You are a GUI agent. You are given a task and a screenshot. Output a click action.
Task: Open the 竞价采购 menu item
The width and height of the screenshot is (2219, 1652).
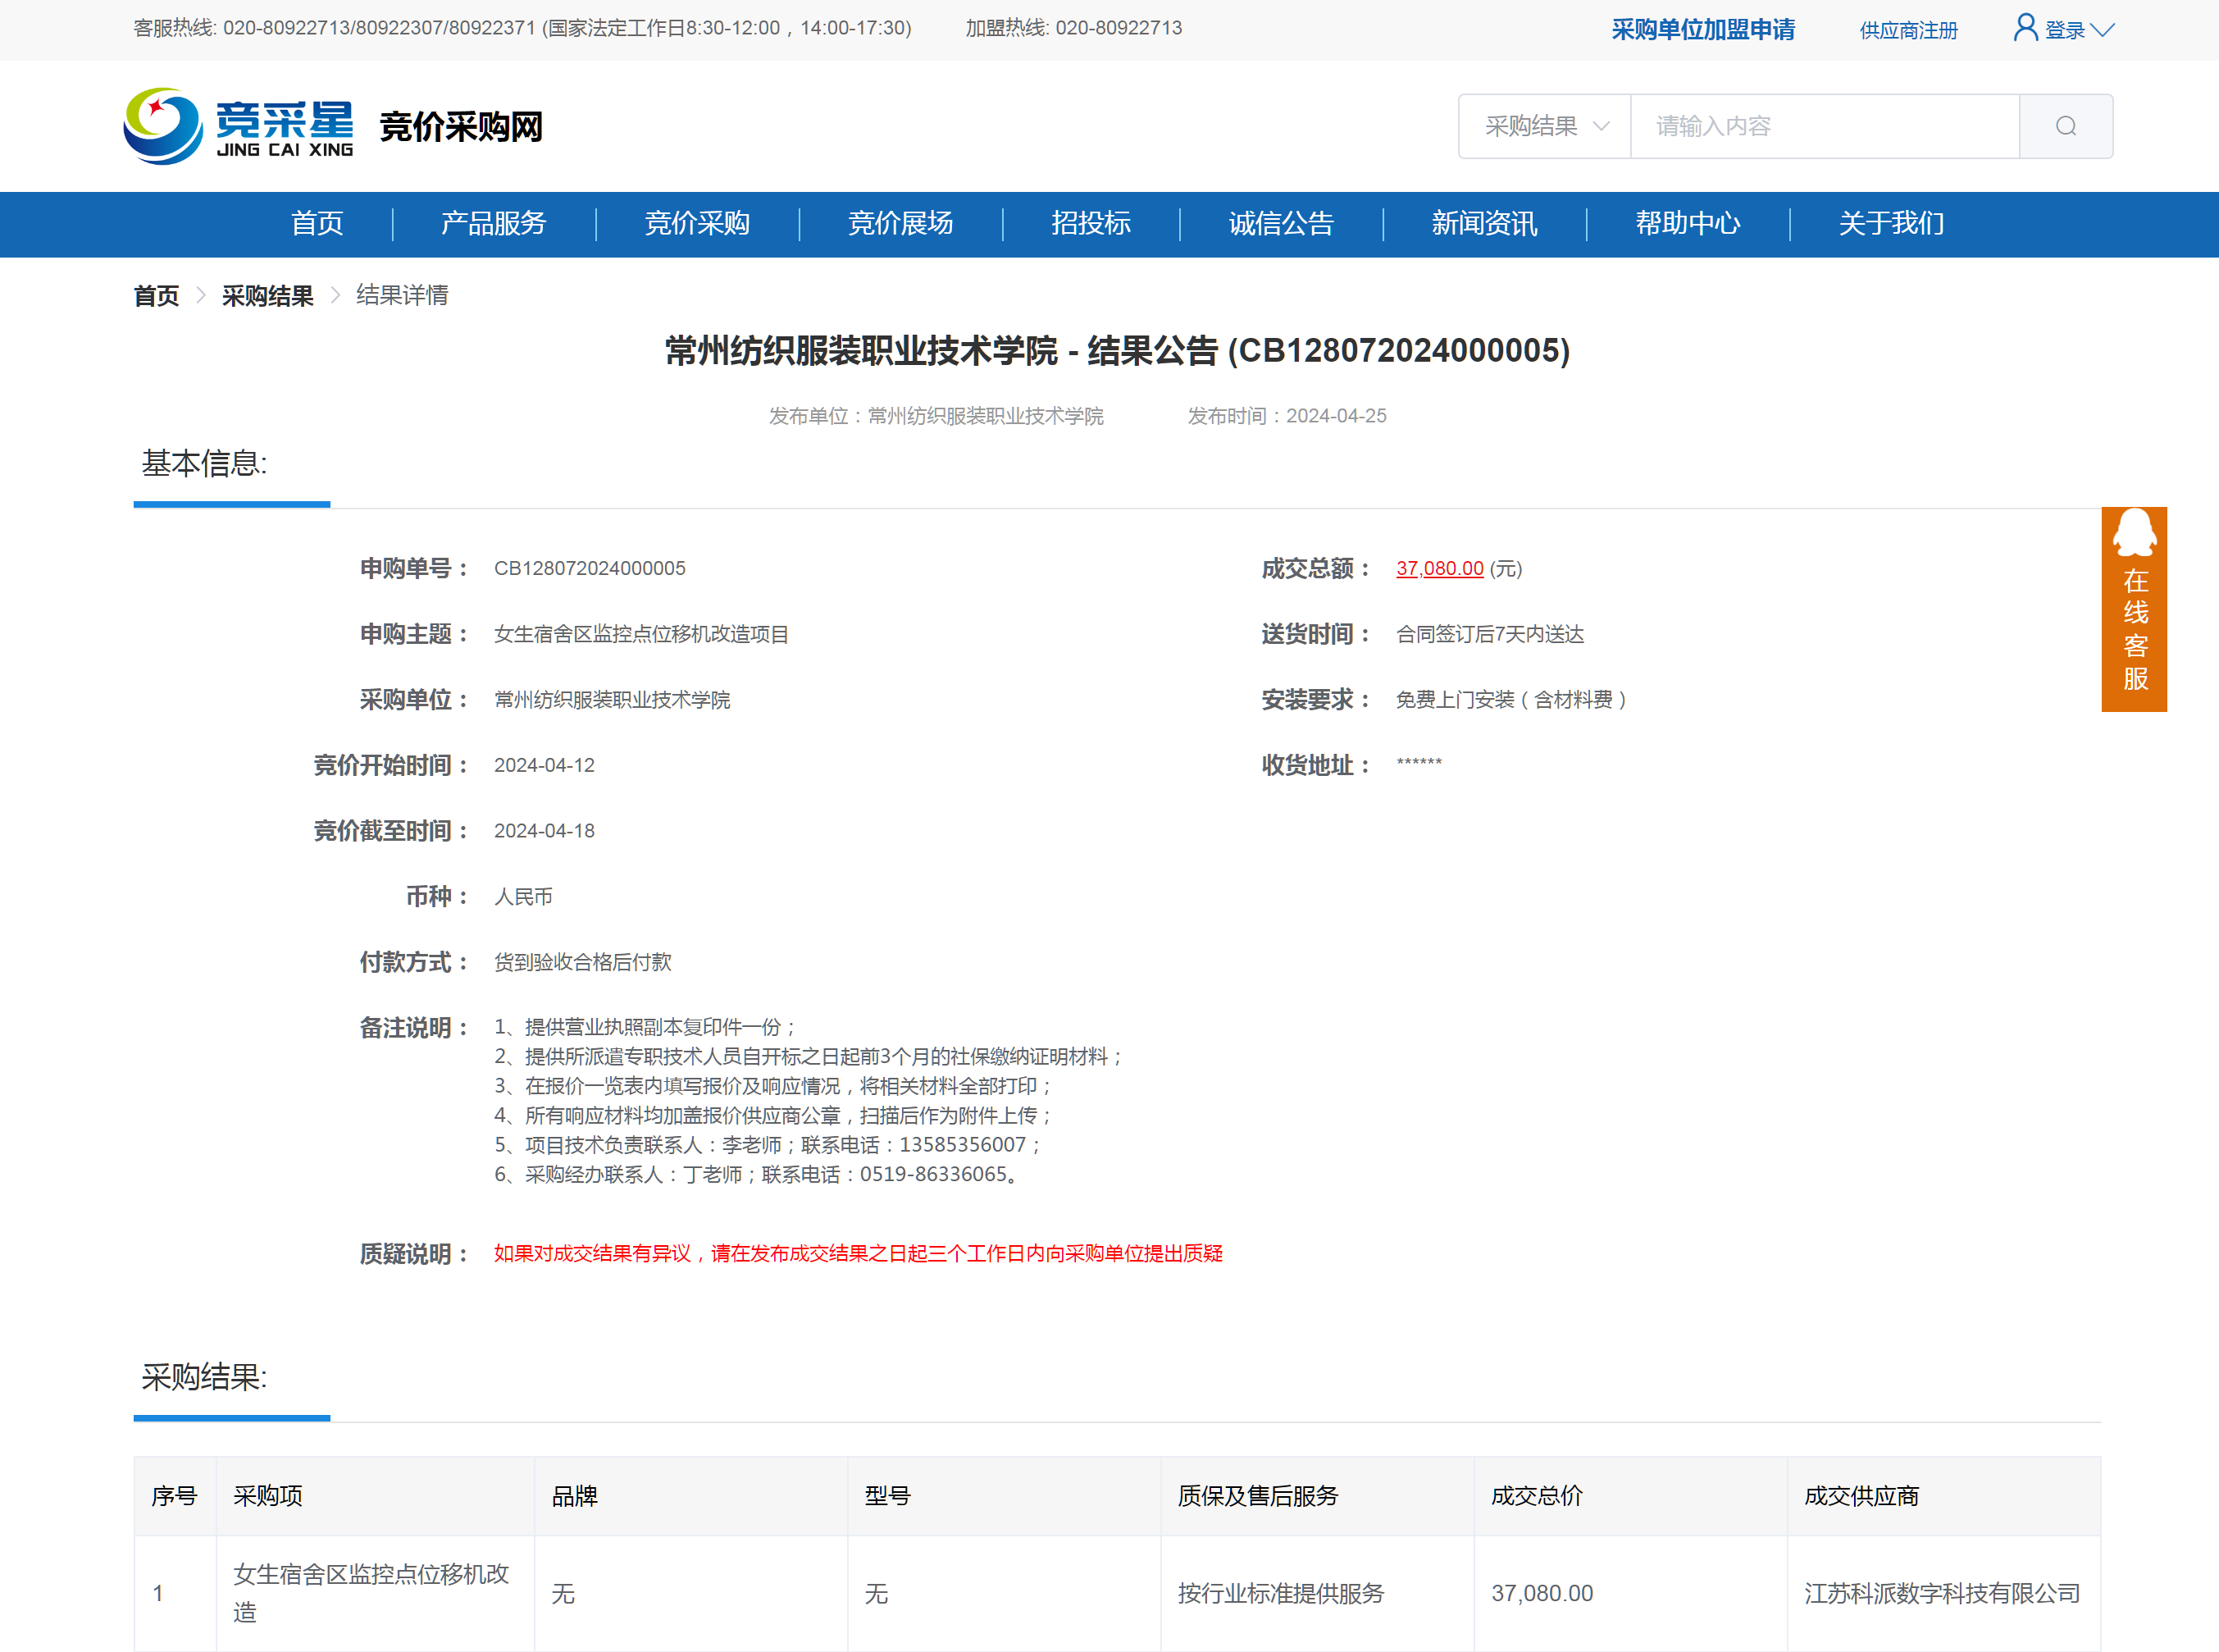(697, 223)
